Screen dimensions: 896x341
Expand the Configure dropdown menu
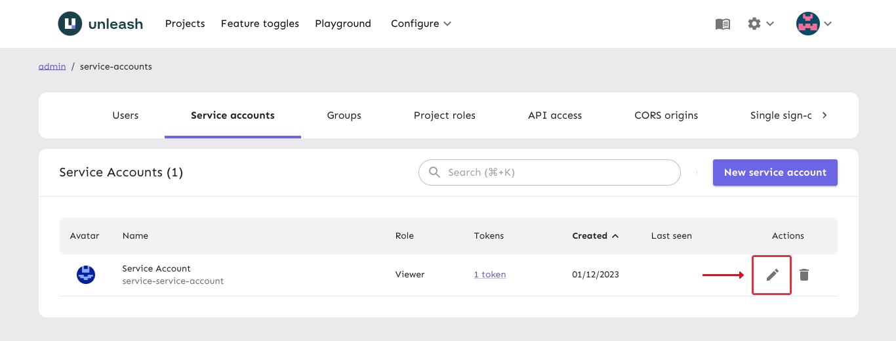[420, 24]
